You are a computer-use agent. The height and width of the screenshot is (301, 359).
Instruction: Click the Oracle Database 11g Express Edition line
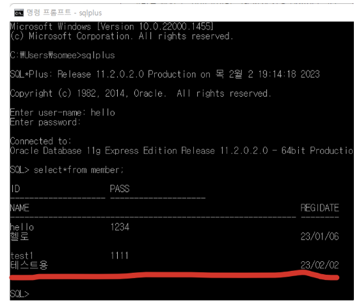[182, 150]
